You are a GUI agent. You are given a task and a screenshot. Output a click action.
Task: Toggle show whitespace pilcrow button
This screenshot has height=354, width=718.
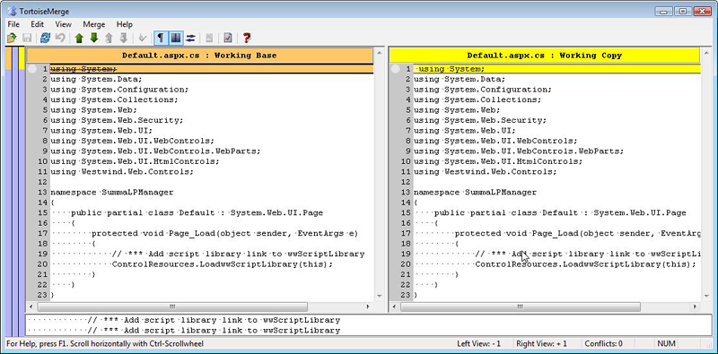click(x=161, y=38)
